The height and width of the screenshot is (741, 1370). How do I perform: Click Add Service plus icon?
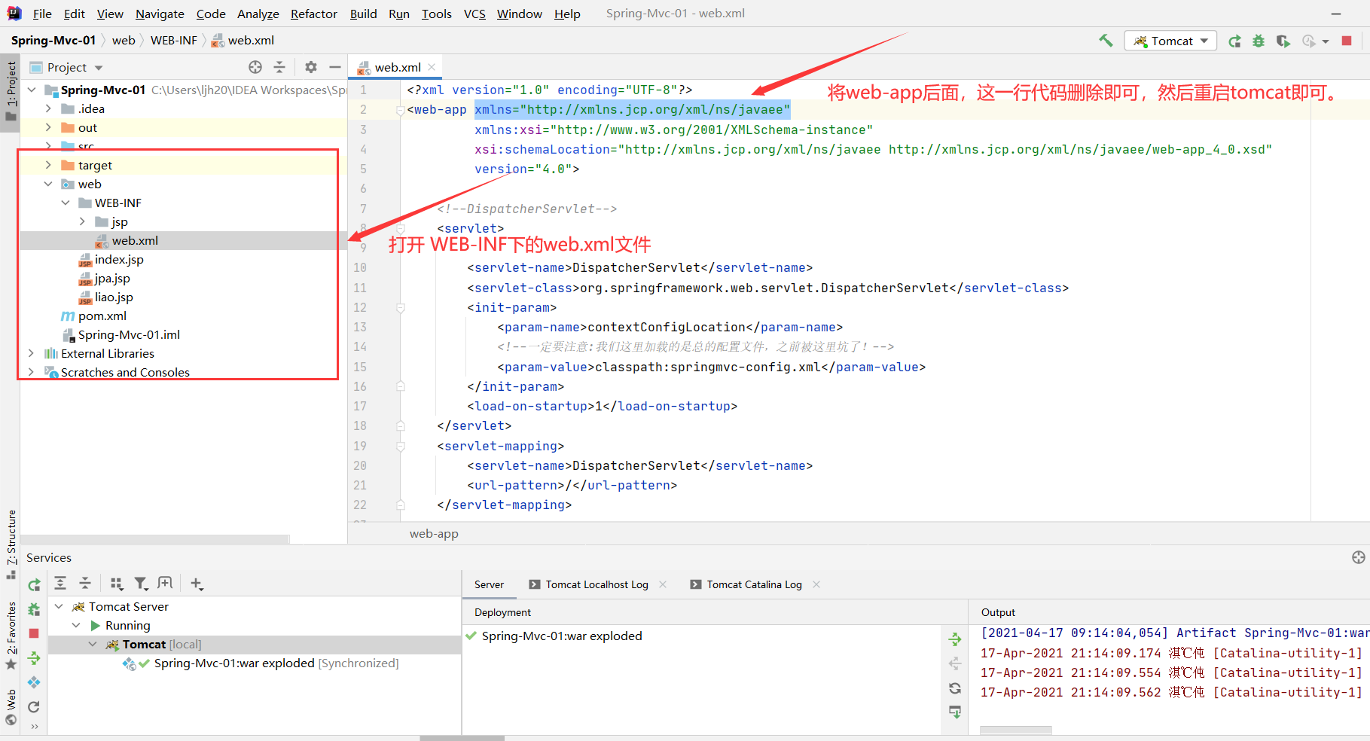[197, 583]
